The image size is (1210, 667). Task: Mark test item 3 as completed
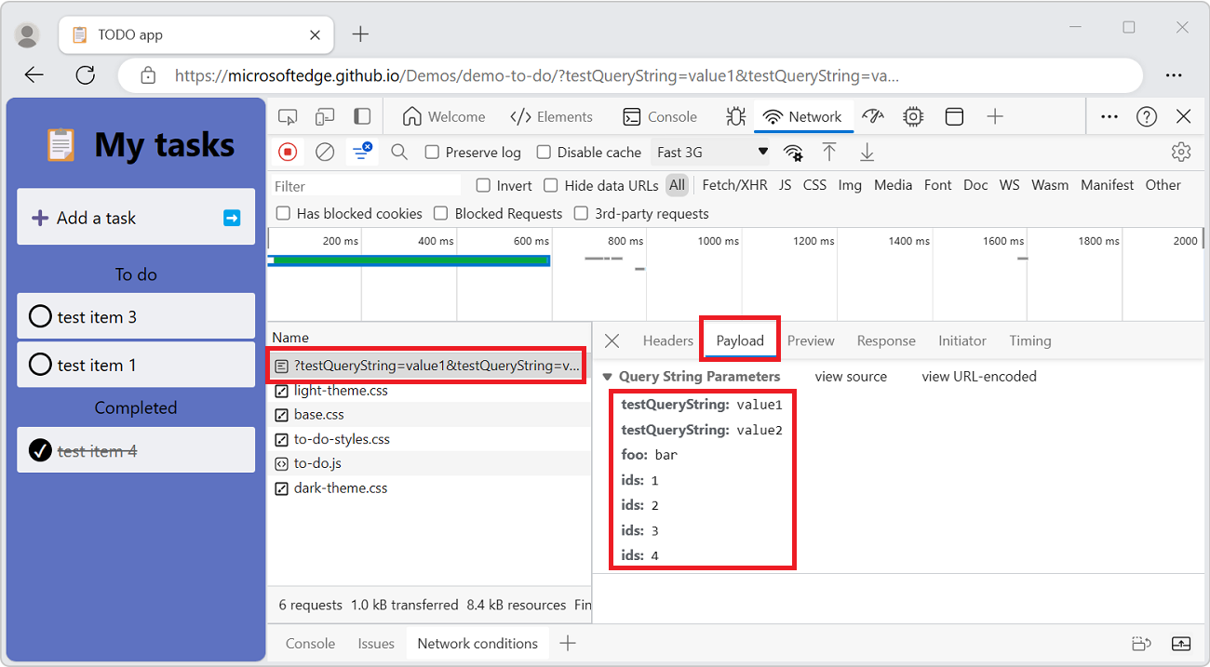(40, 316)
